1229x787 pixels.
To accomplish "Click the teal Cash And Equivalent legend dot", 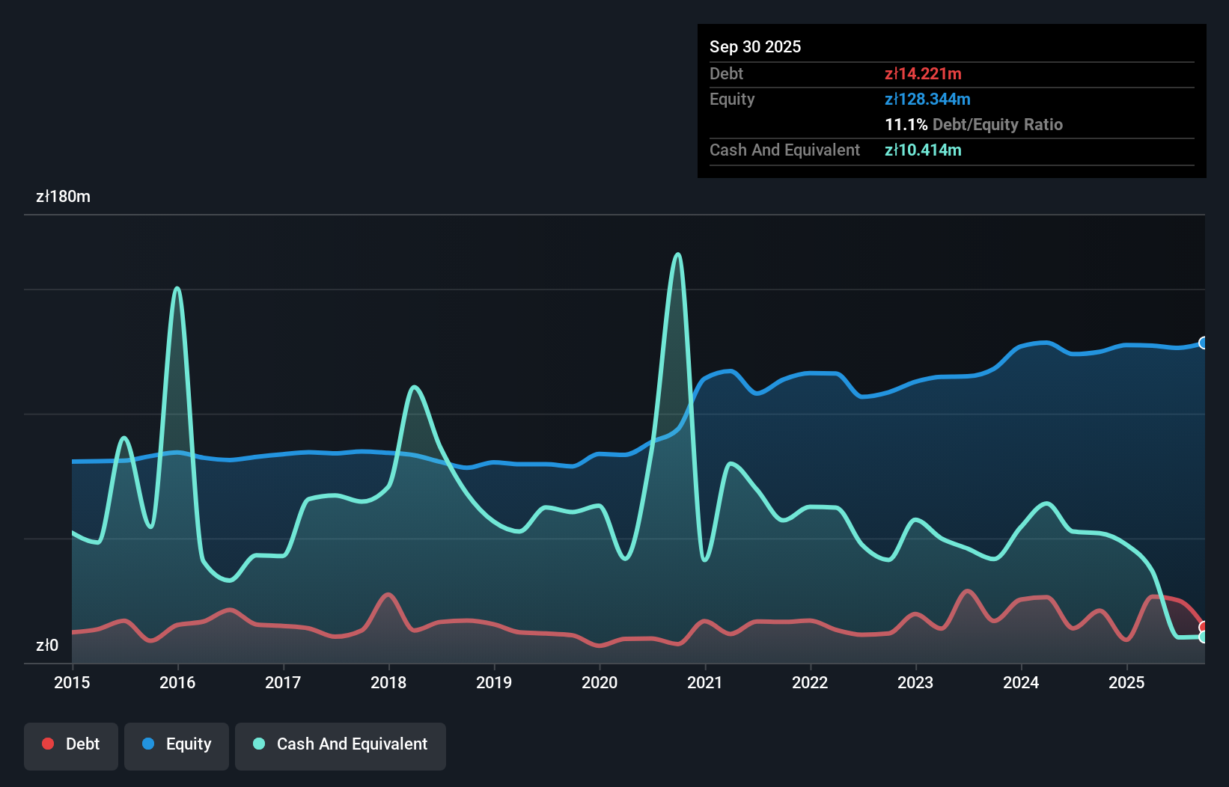I will pyautogui.click(x=258, y=744).
